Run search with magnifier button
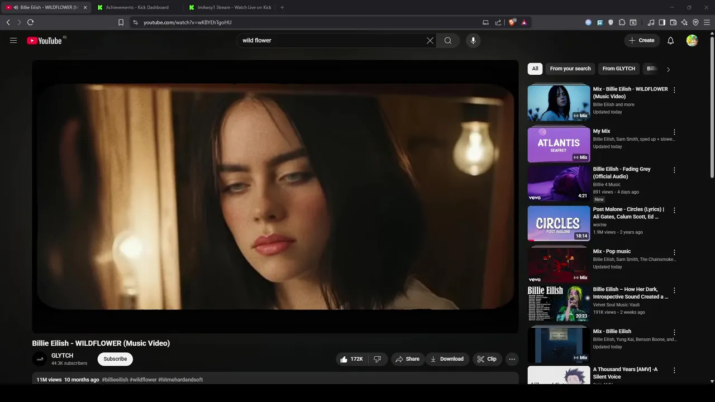Viewport: 715px width, 402px height. click(x=448, y=40)
